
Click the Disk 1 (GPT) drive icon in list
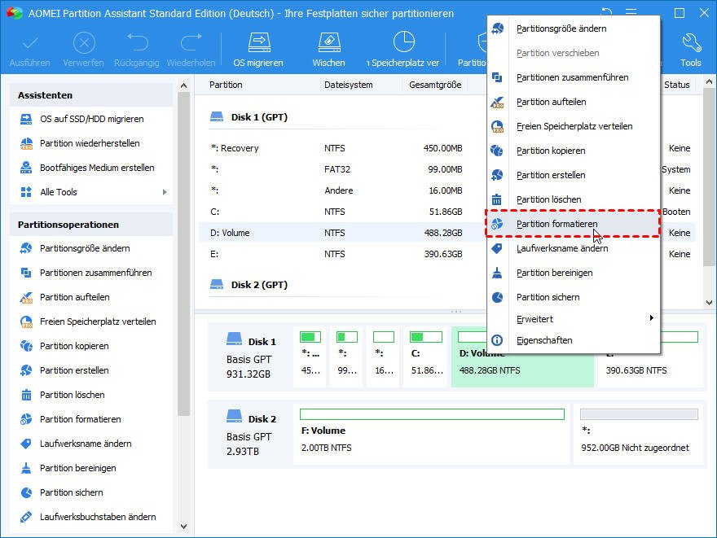point(217,117)
